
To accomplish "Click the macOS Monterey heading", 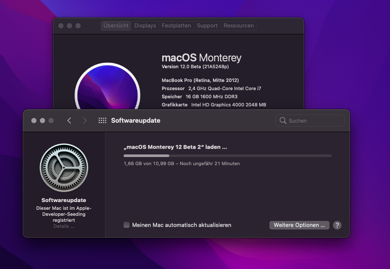I will 202,58.
